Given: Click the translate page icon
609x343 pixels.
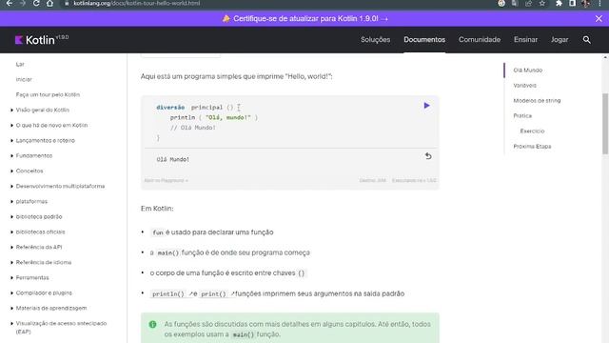Looking at the screenshot, I should pyautogui.click(x=515, y=3).
